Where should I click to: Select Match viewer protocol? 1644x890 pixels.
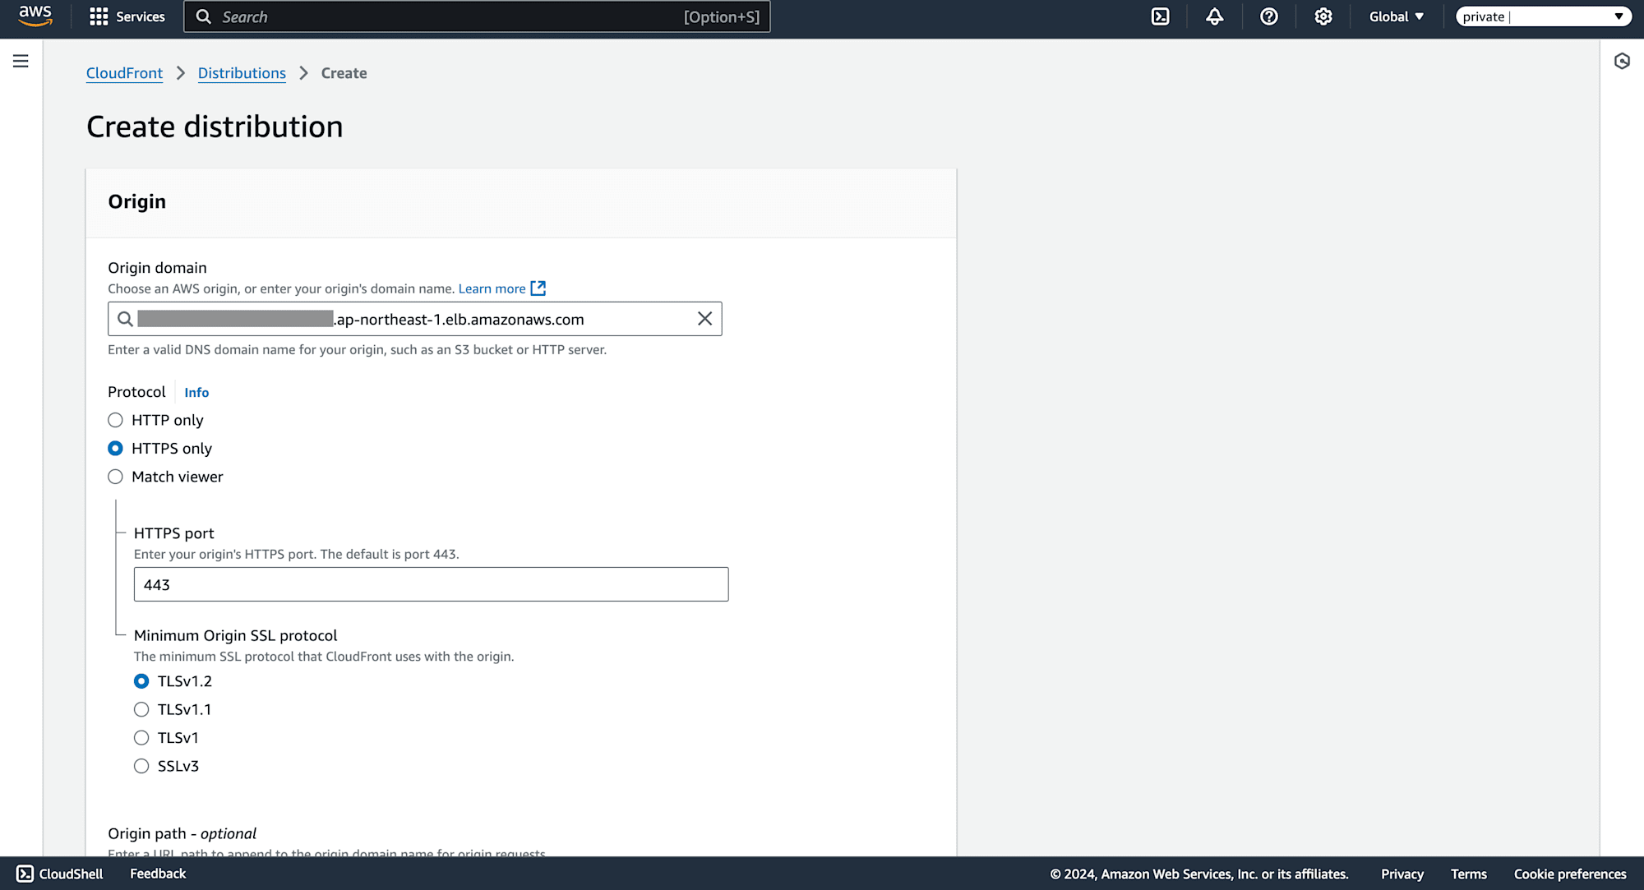click(x=115, y=477)
